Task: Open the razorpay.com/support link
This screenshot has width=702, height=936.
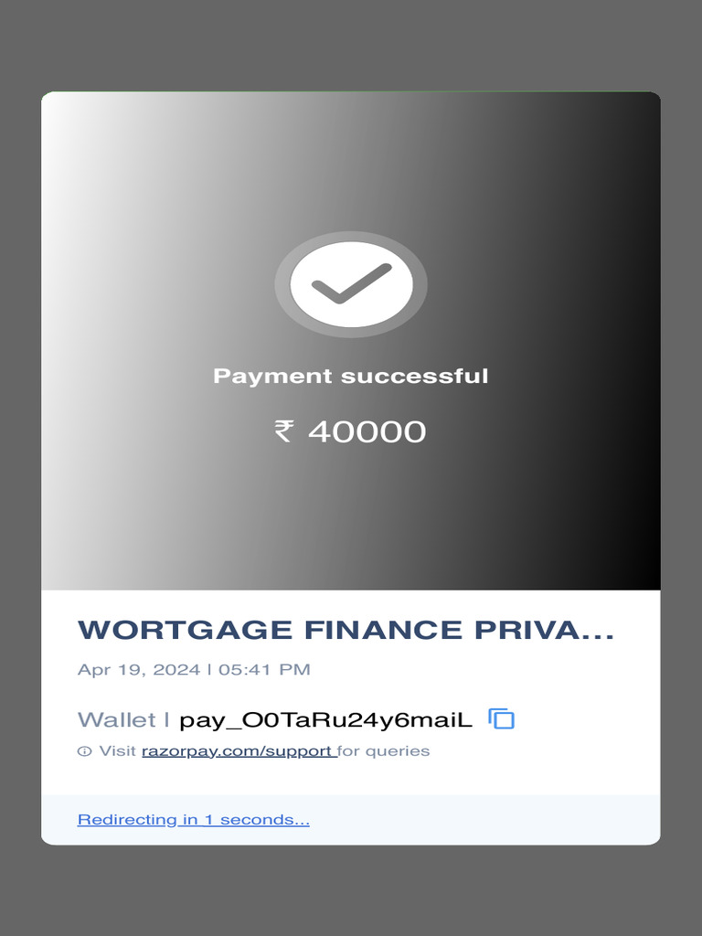Action: 239,751
